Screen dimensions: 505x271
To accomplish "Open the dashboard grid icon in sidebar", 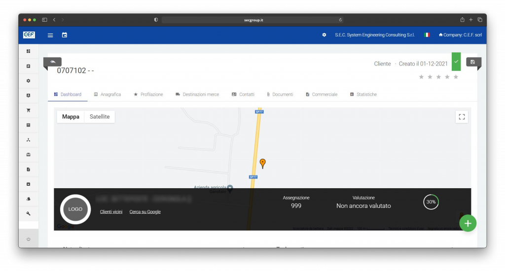I will tap(28, 51).
